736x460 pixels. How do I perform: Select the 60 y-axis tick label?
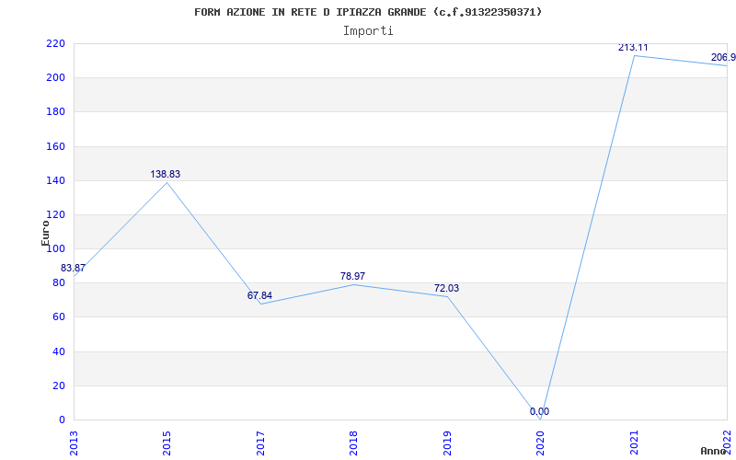pyautogui.click(x=59, y=317)
